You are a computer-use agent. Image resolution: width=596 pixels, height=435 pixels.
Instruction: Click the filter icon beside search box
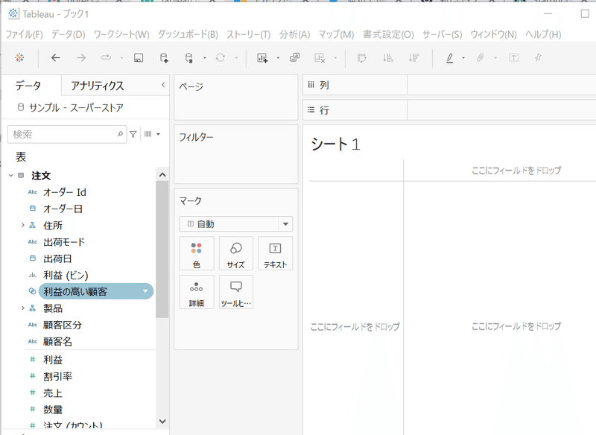click(x=133, y=134)
